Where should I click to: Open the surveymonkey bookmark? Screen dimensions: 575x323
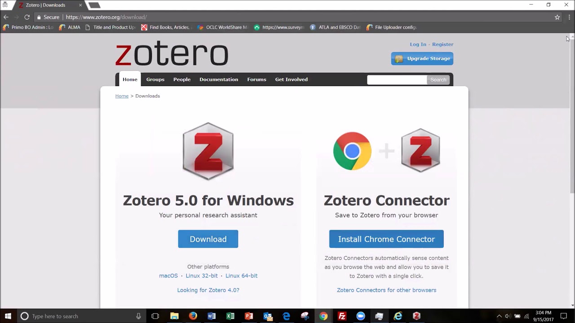coord(279,27)
